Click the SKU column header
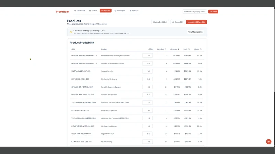 tap(73, 49)
